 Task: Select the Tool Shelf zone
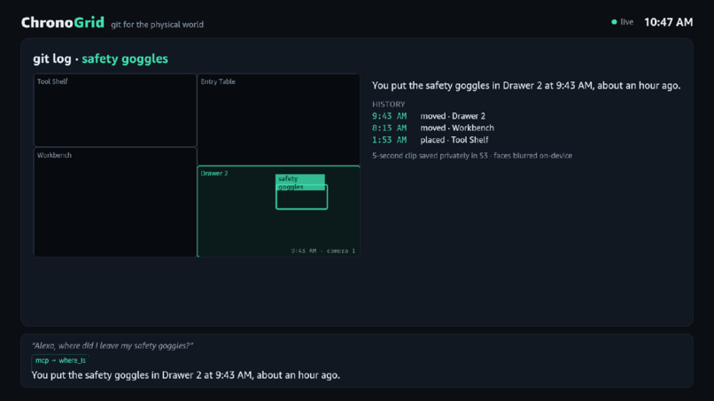[115, 110]
